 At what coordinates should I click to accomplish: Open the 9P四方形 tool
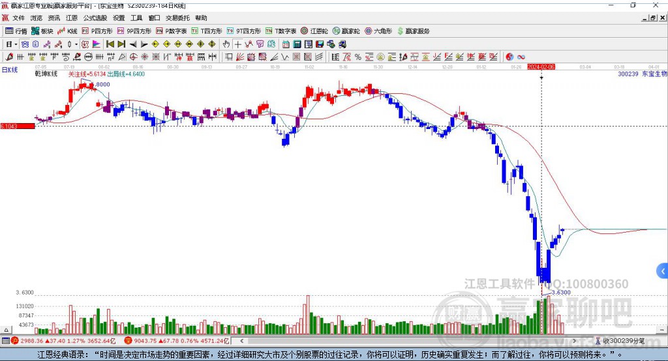134,31
